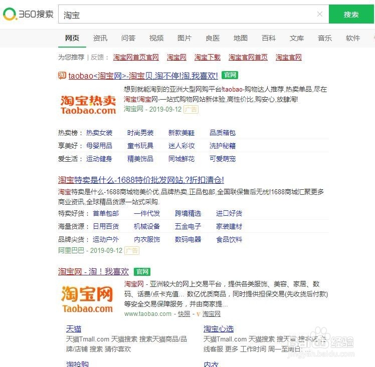This screenshot has width=375, height=367.
Task: Open the 食品饮料 link
Action: tap(229, 239)
